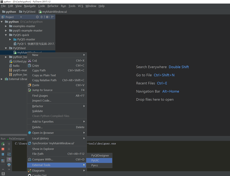The width and height of the screenshot is (230, 176).
Task: Collapse the python root folder
Action: (2, 22)
